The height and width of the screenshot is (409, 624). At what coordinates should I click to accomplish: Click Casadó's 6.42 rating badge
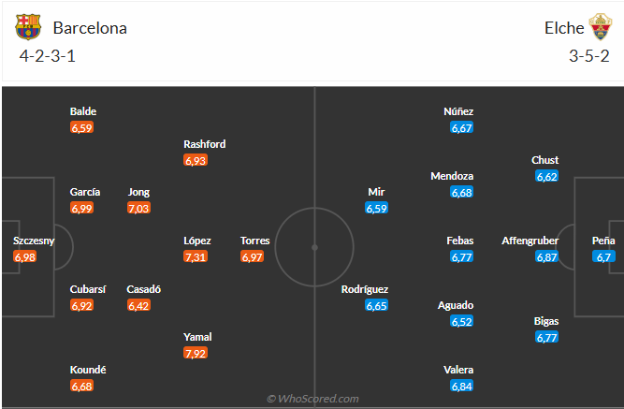[138, 305]
